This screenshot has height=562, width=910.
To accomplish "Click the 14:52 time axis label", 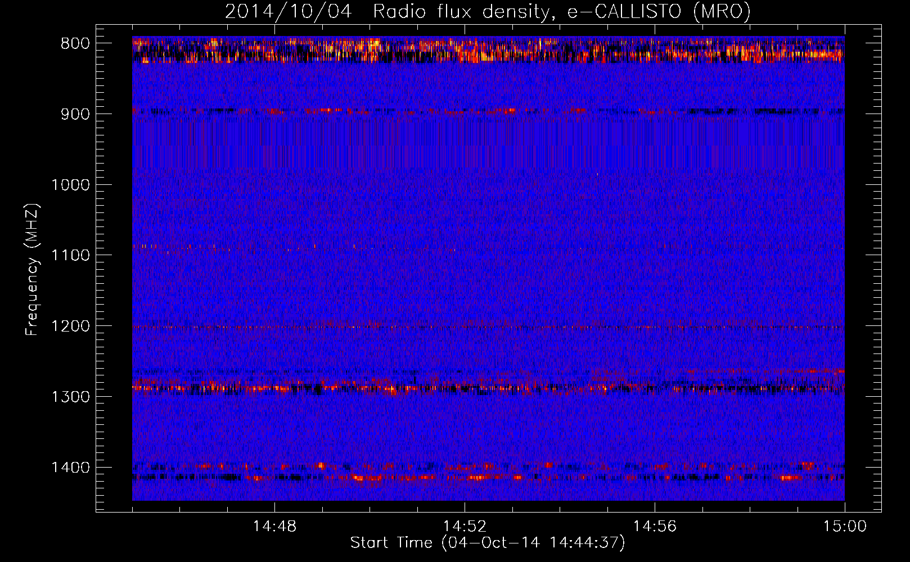I will [x=465, y=527].
